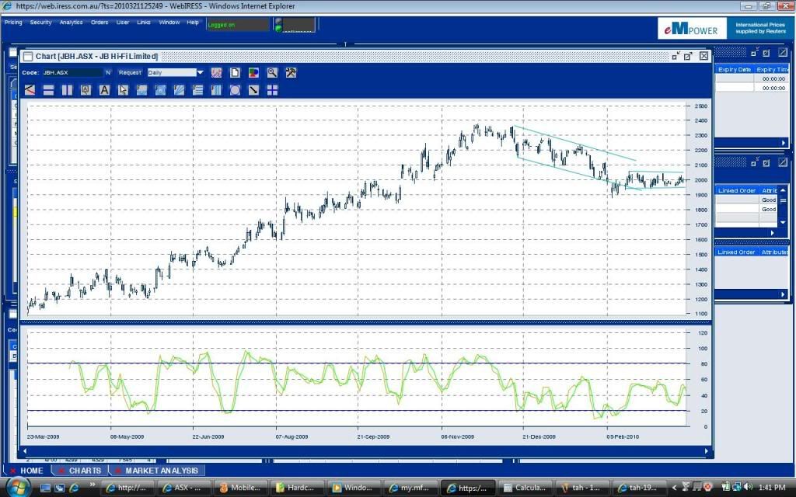Open the hammer tools settings icon
This screenshot has width=796, height=497.
291,72
